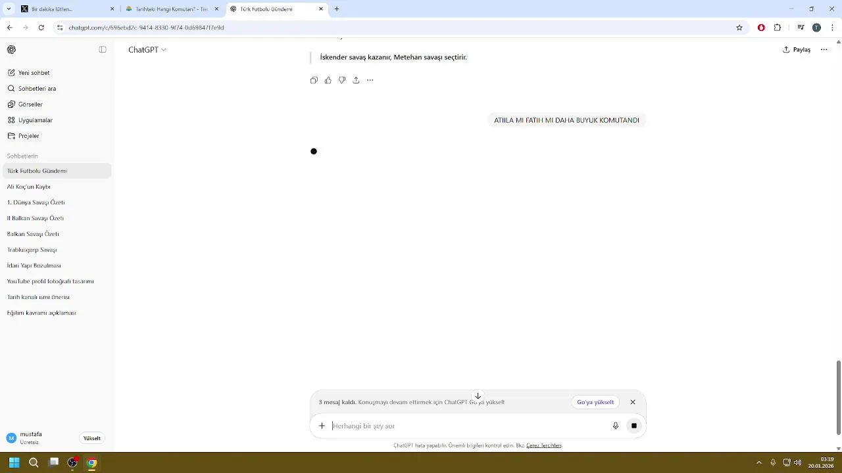Open the 'Balkan Savaşı Özeti' chat
The width and height of the screenshot is (842, 473).
pos(57,234)
